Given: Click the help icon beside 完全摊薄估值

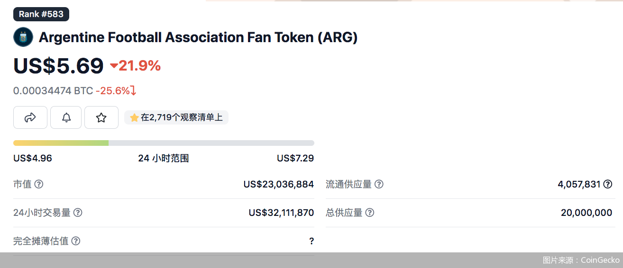Looking at the screenshot, I should [76, 241].
